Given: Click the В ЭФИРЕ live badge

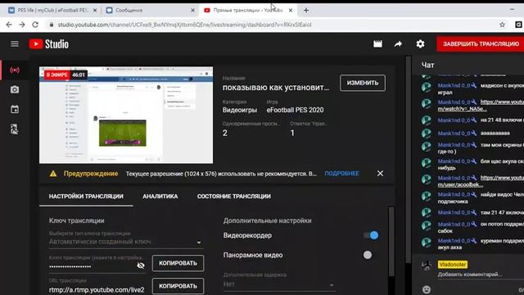Looking at the screenshot, I should [x=56, y=75].
